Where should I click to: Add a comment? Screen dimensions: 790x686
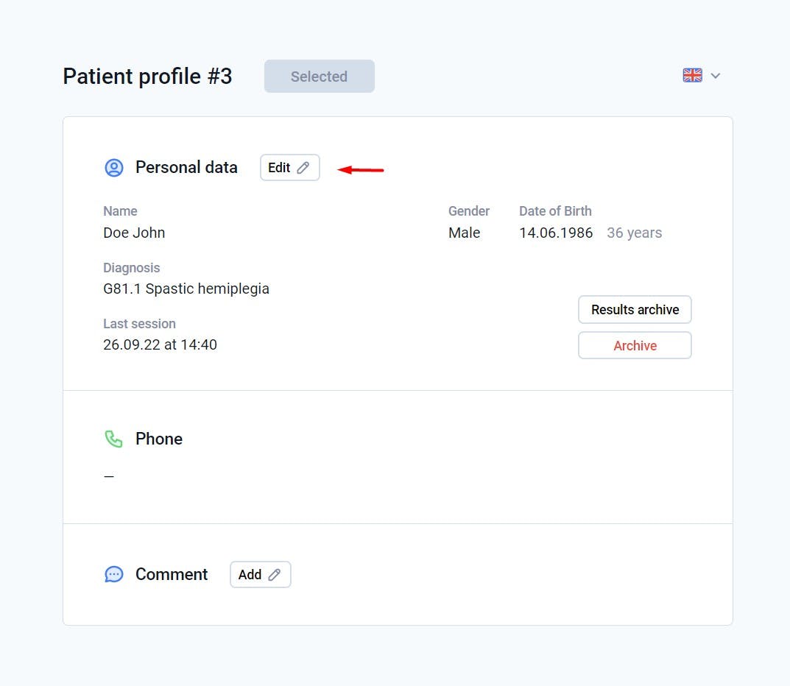pyautogui.click(x=260, y=575)
